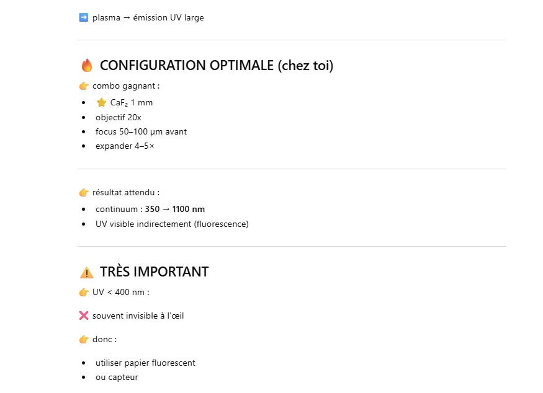Click the pointing hand before donc
Image resolution: width=543 pixels, height=393 pixels.
point(84,340)
